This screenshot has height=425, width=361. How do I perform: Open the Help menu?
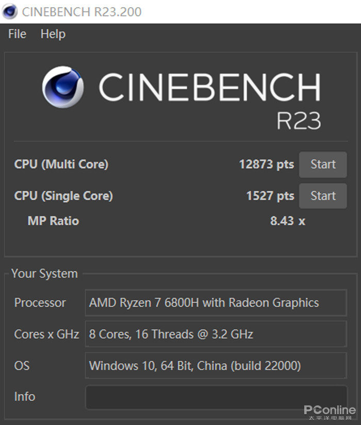53,34
